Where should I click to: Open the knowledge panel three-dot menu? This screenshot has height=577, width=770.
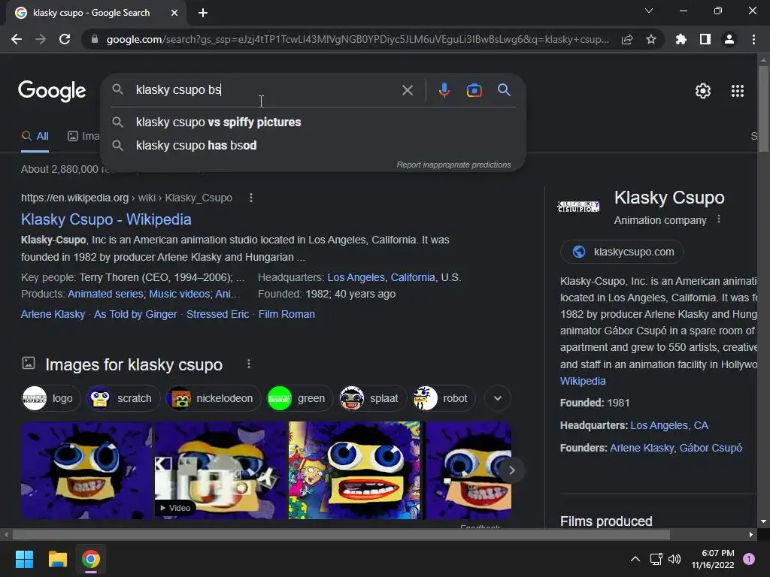[719, 219]
